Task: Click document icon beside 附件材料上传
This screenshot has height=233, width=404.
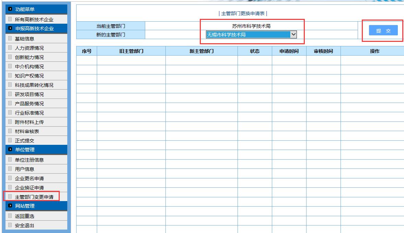Action: coord(10,122)
